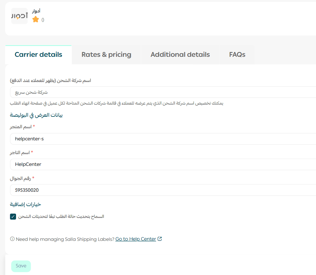Click the السماح بتحديث حالة الطلب checkbox label
The height and width of the screenshot is (275, 316).
(x=61, y=217)
